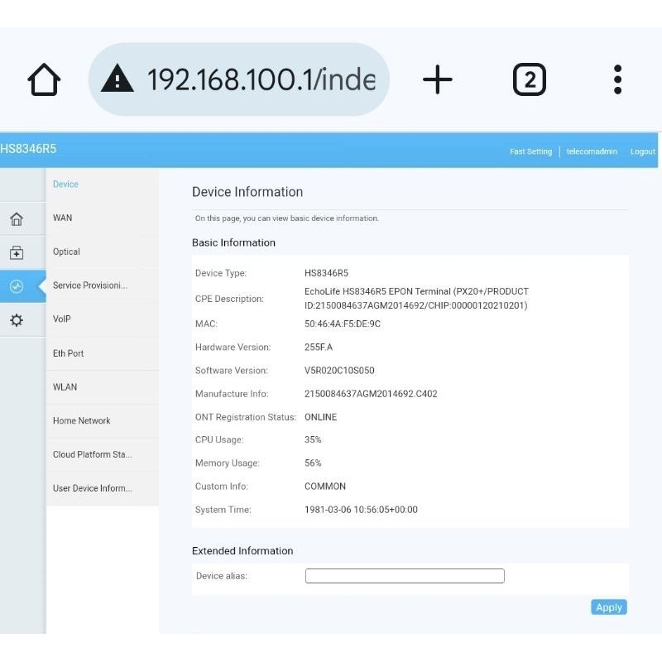
Task: Open a new tab with plus icon
Action: (x=437, y=79)
